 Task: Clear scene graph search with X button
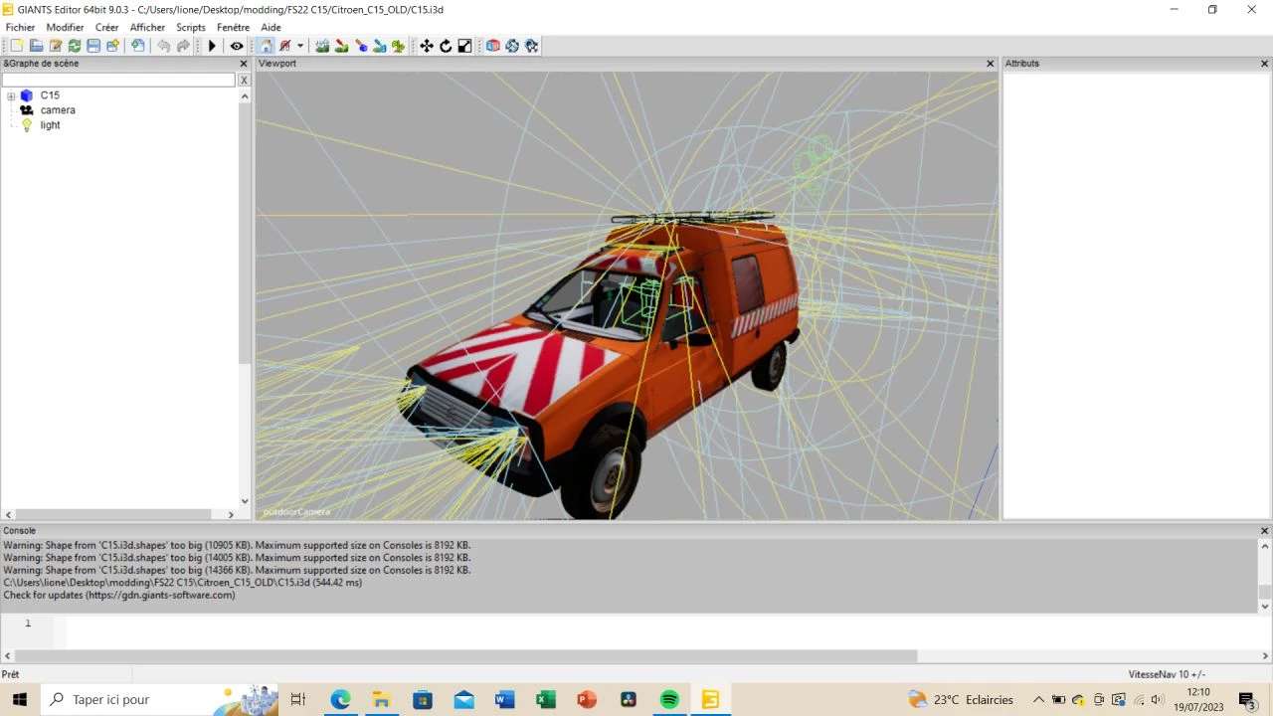click(244, 80)
